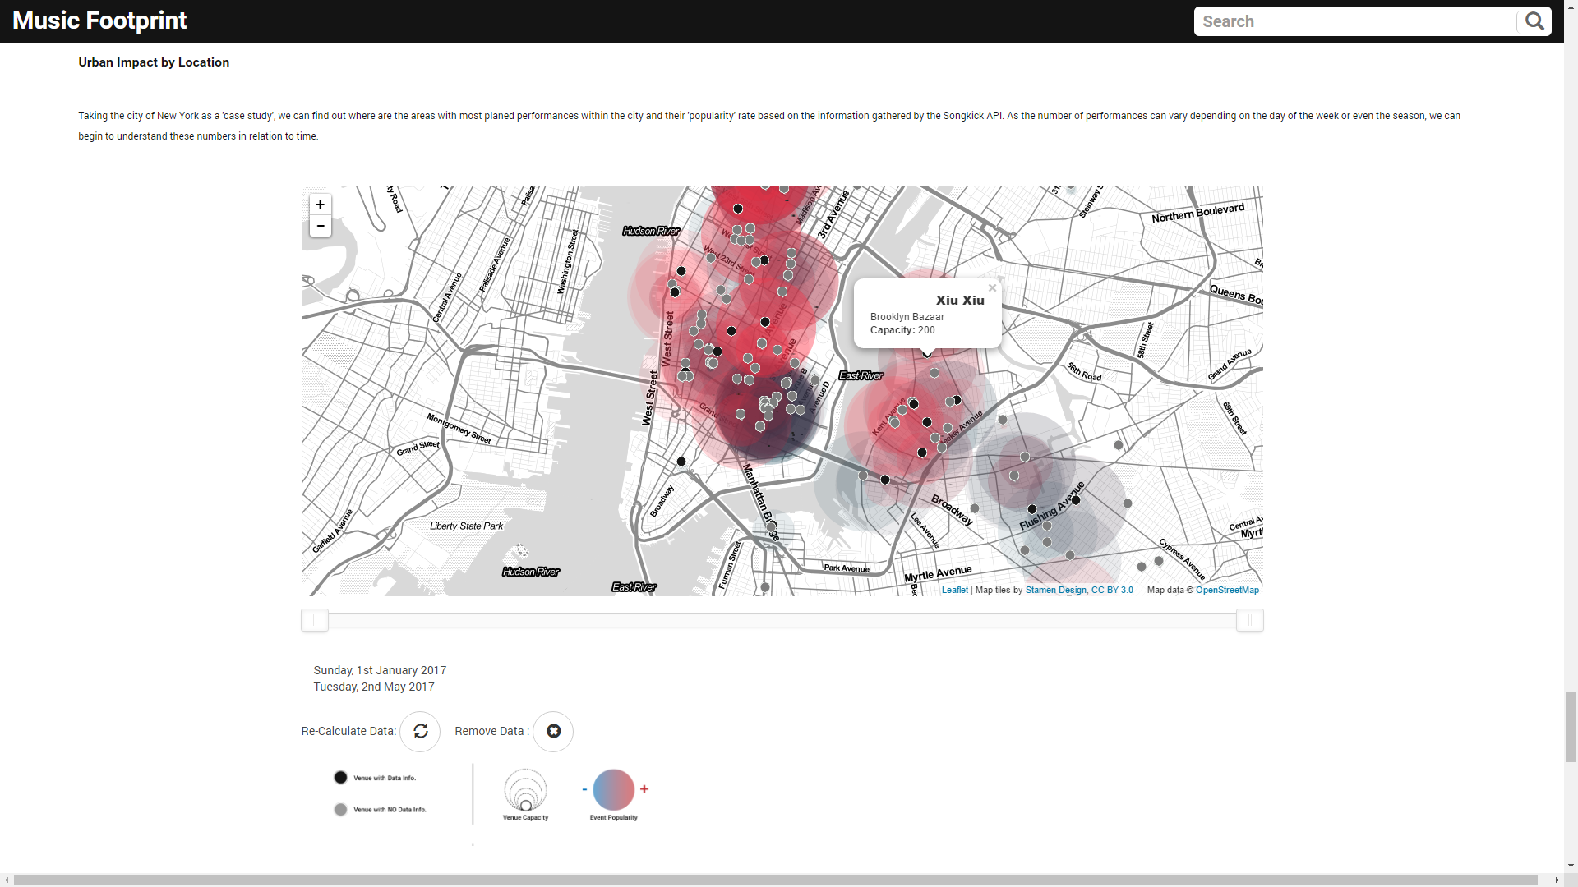Zoom out on the map
Screen dimensions: 1578x887
[x=321, y=226]
